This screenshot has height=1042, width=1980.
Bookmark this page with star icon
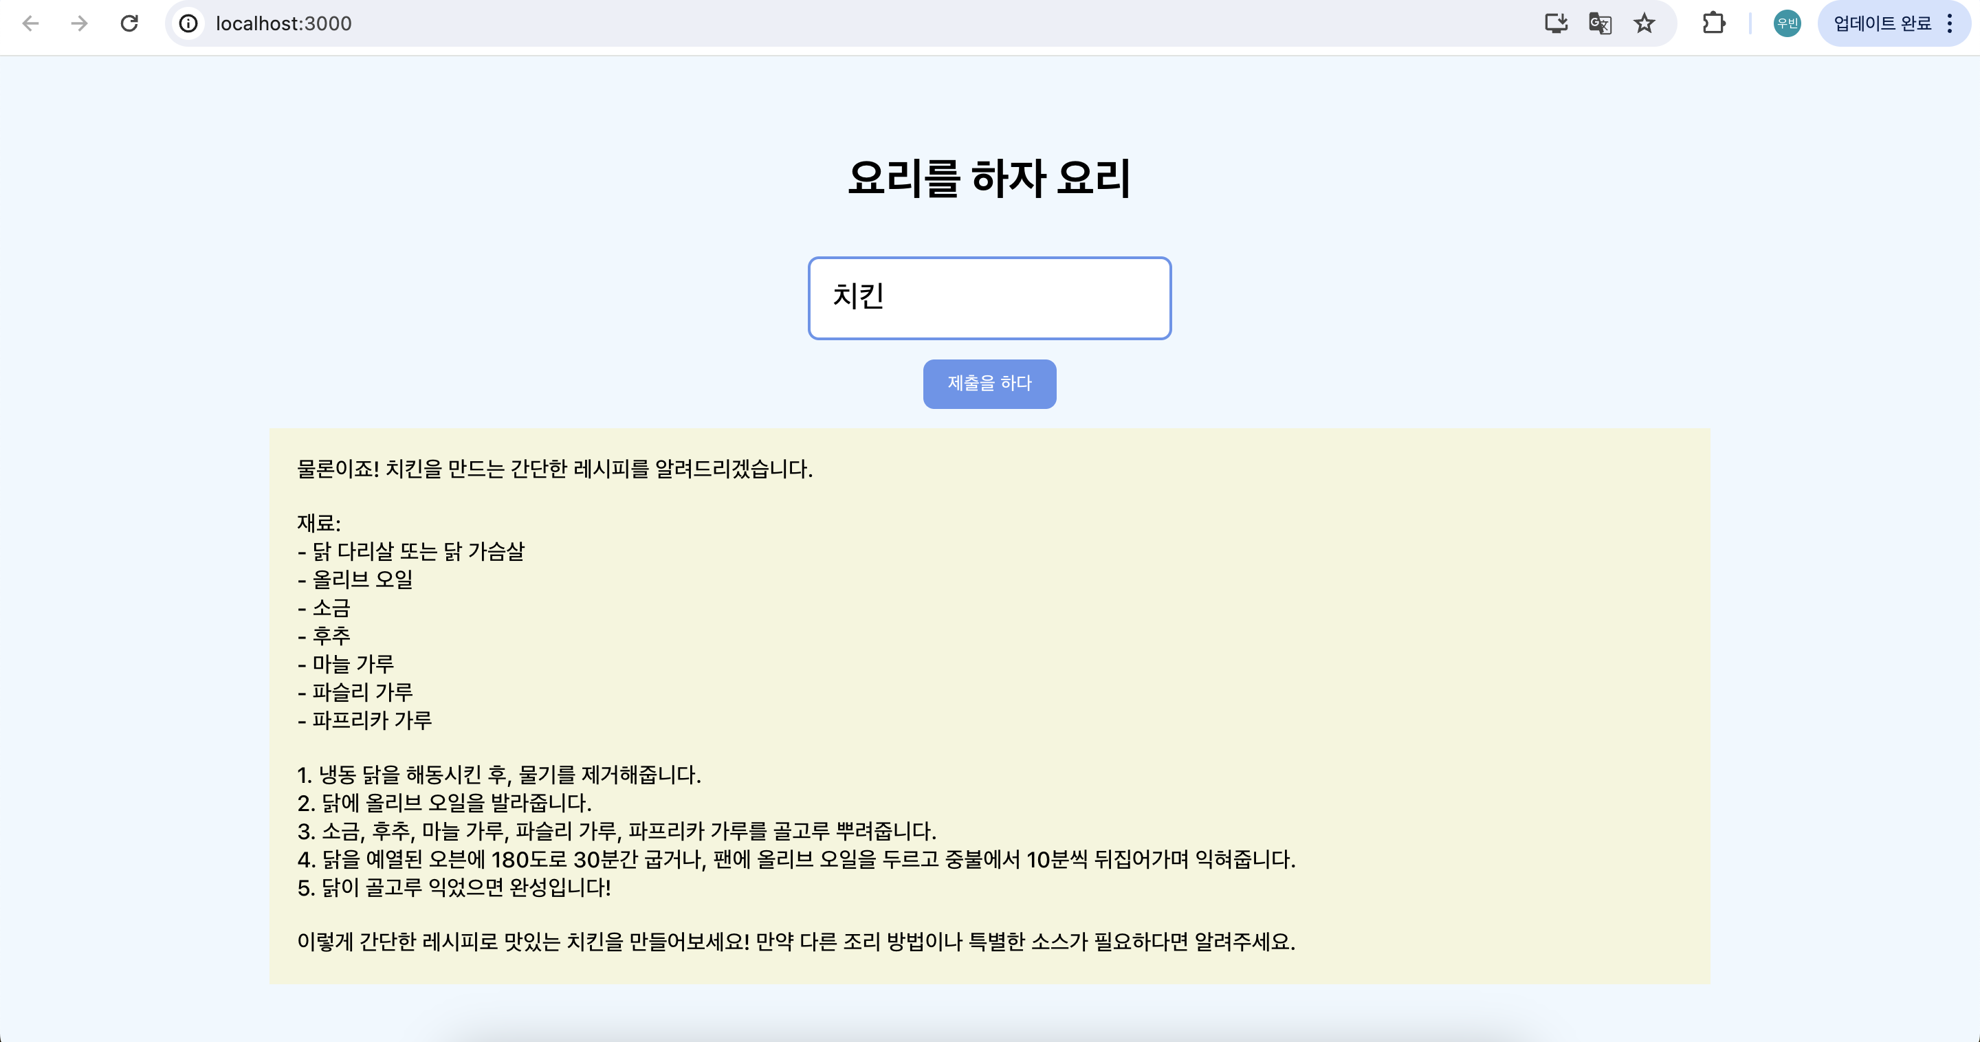pyautogui.click(x=1644, y=23)
